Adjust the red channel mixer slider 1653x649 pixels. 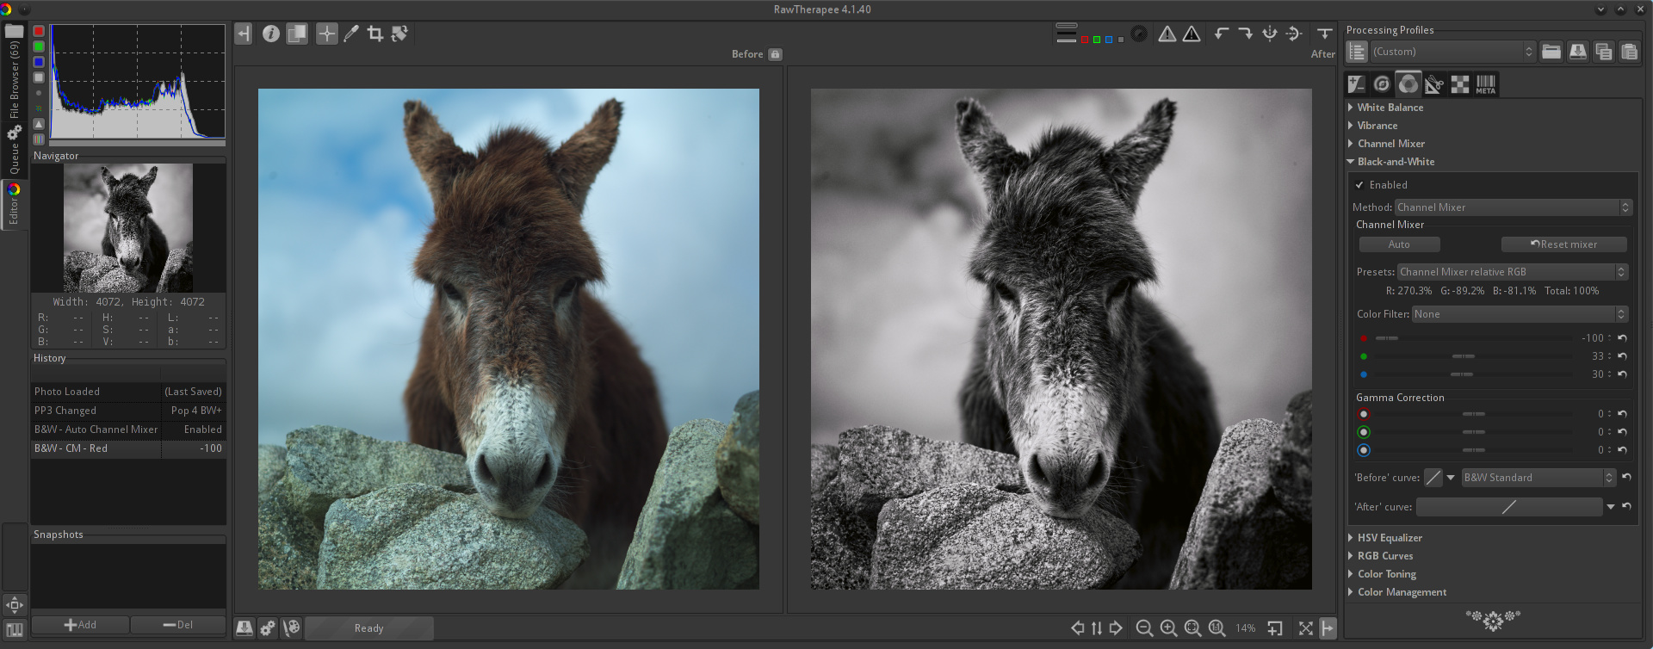(x=1387, y=338)
